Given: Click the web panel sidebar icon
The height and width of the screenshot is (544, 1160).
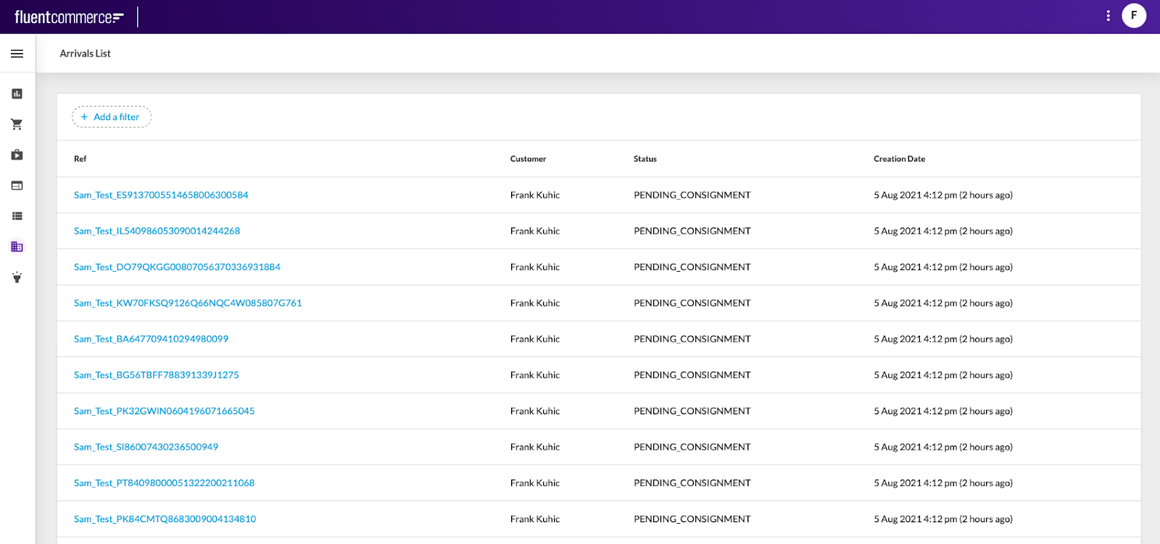Looking at the screenshot, I should [x=17, y=185].
